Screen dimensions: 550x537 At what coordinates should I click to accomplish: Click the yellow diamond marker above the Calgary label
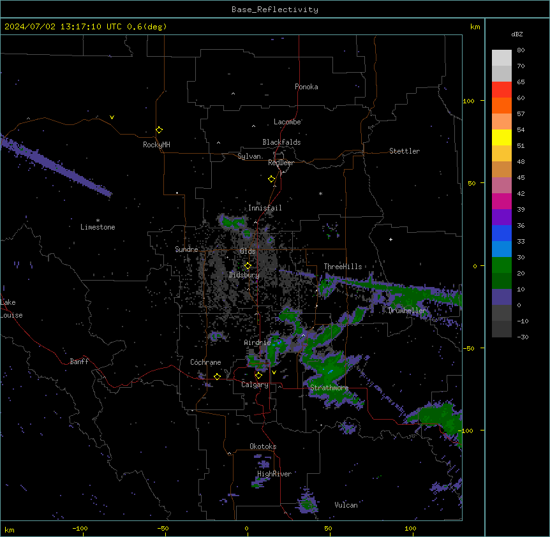pyautogui.click(x=258, y=376)
